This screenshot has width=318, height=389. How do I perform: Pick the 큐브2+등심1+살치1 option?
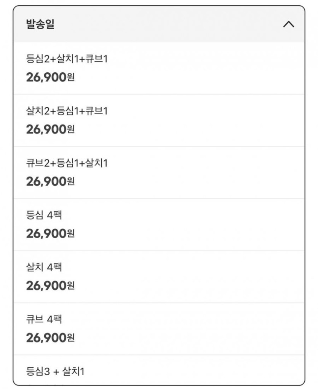point(67,163)
